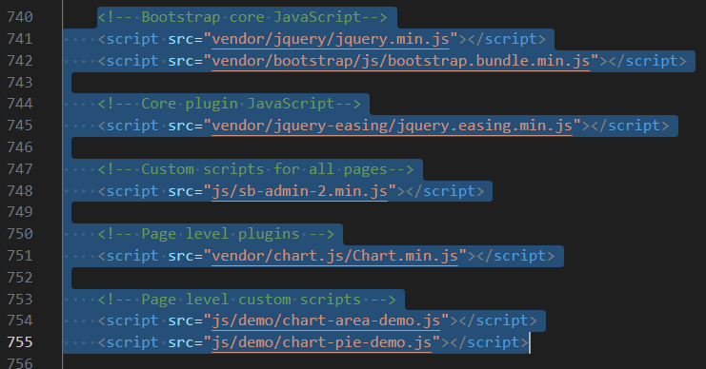Click line number 741 in the gutter

[x=20, y=39]
